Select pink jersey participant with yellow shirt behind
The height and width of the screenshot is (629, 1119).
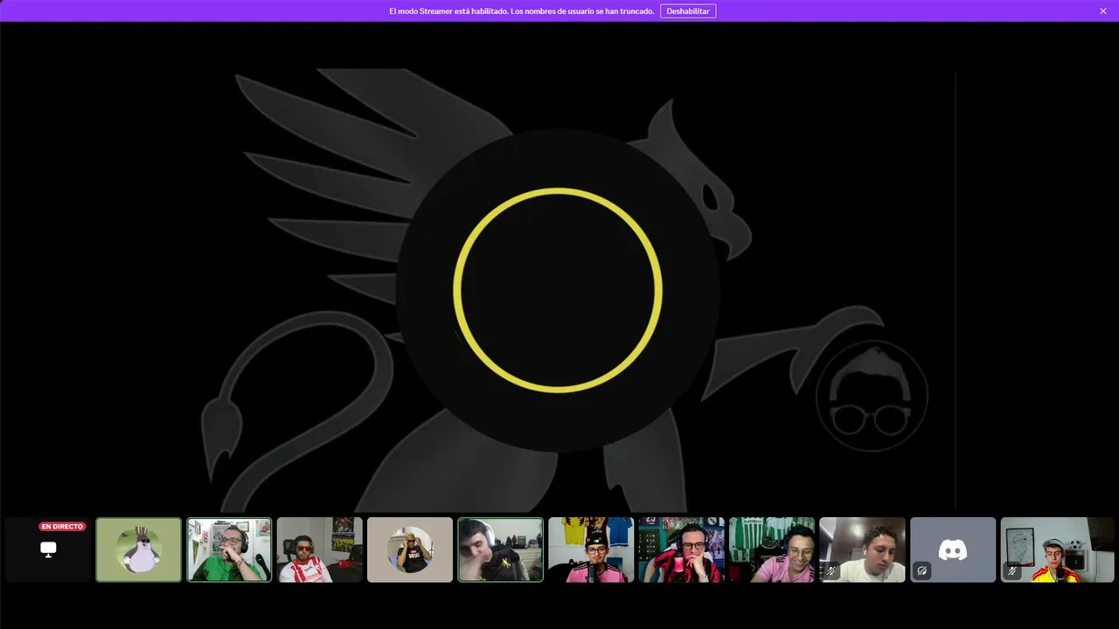point(591,550)
